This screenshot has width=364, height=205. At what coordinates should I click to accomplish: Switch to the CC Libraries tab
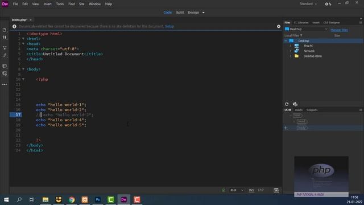(301, 23)
